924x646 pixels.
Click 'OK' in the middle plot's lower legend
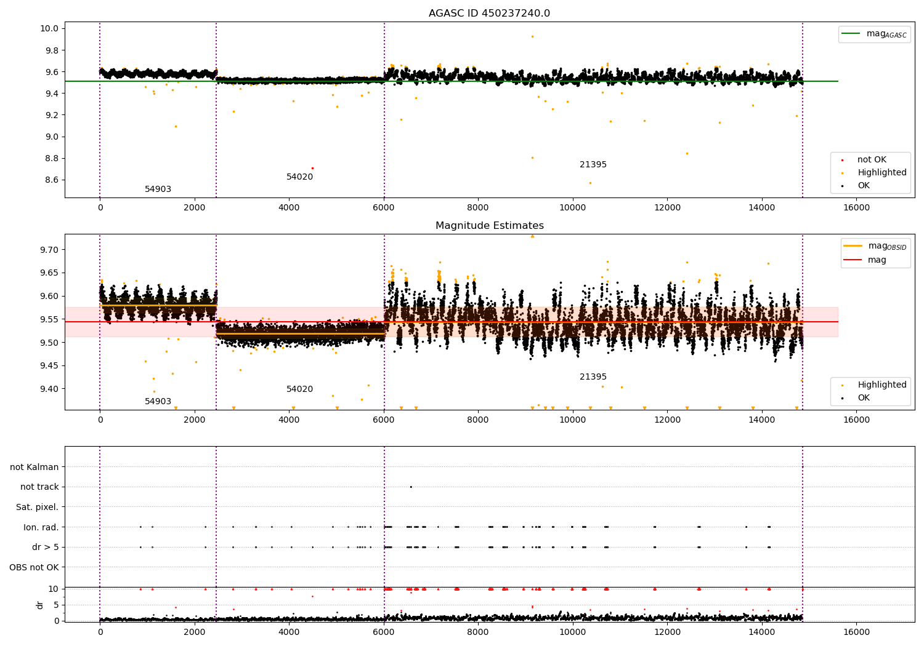click(x=864, y=398)
